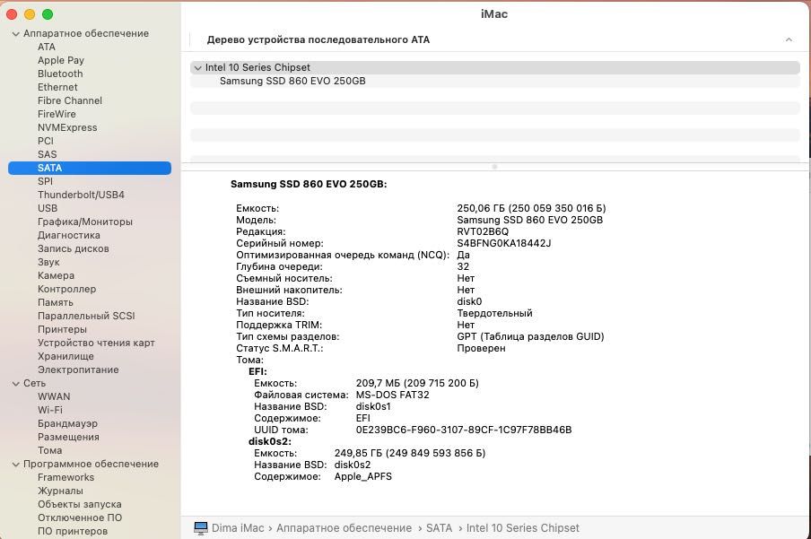Open the Камера section
811x539 pixels.
56,275
